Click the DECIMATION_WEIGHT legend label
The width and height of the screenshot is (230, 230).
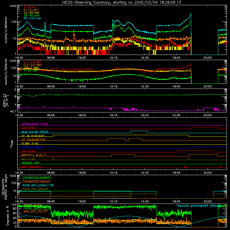click(37, 181)
